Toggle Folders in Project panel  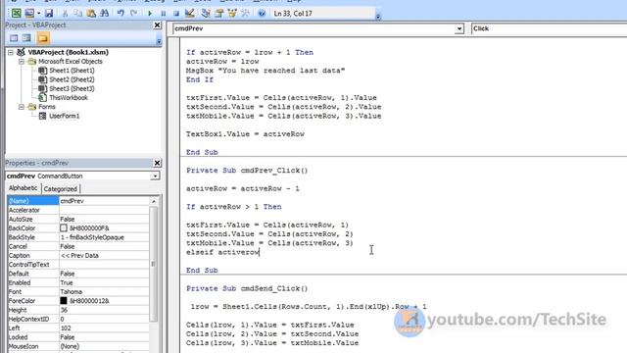coord(43,38)
